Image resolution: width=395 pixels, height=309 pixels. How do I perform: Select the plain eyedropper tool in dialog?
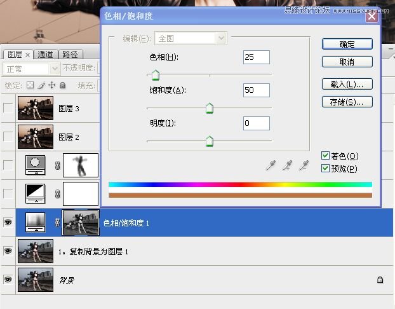[x=271, y=165]
